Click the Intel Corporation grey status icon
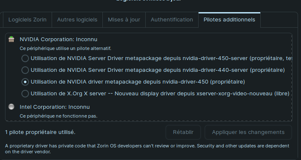The height and width of the screenshot is (160, 301). click(11, 107)
